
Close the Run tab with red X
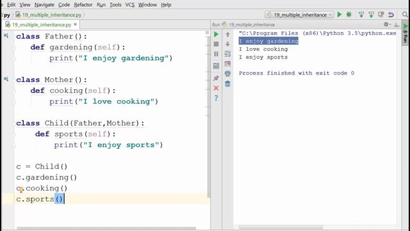216,88
